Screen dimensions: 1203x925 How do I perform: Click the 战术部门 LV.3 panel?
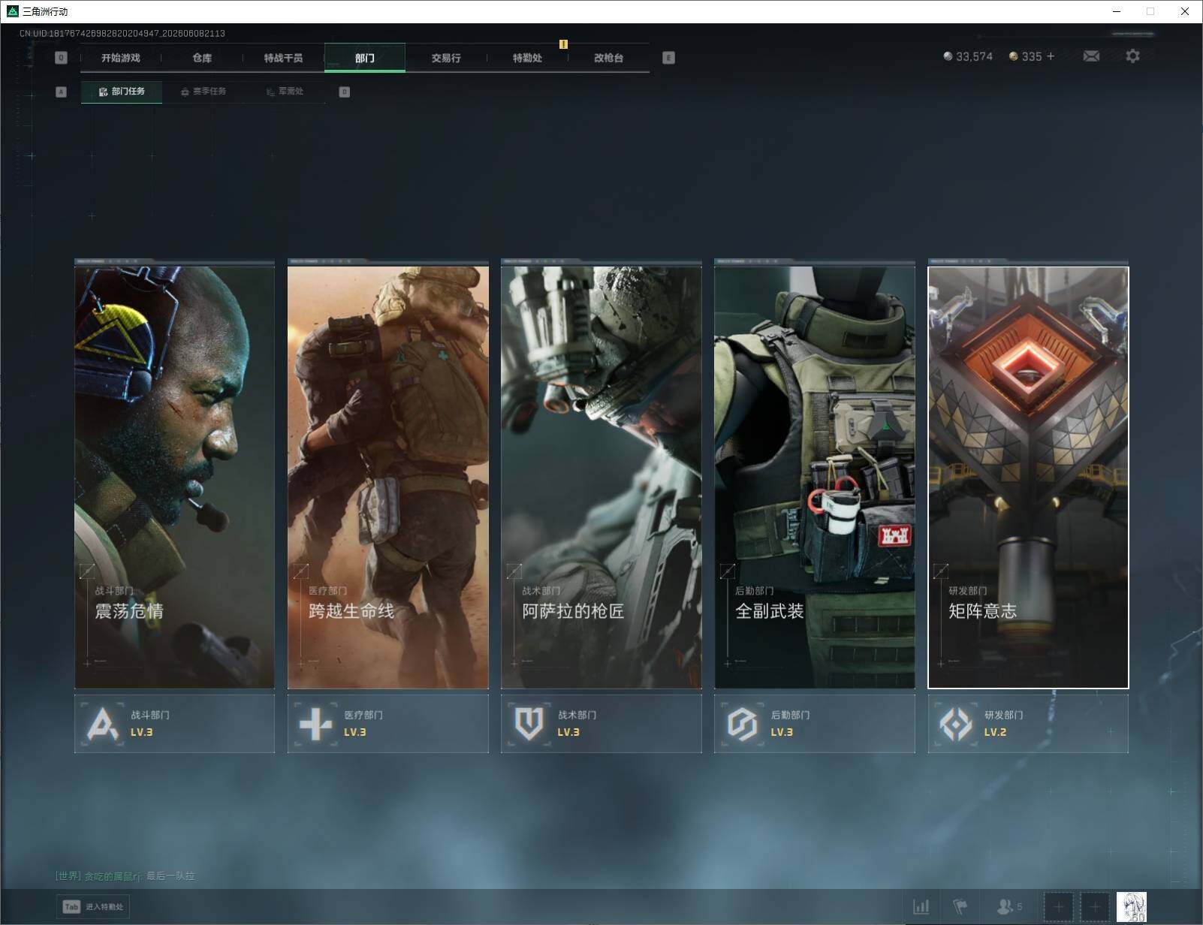click(x=601, y=724)
